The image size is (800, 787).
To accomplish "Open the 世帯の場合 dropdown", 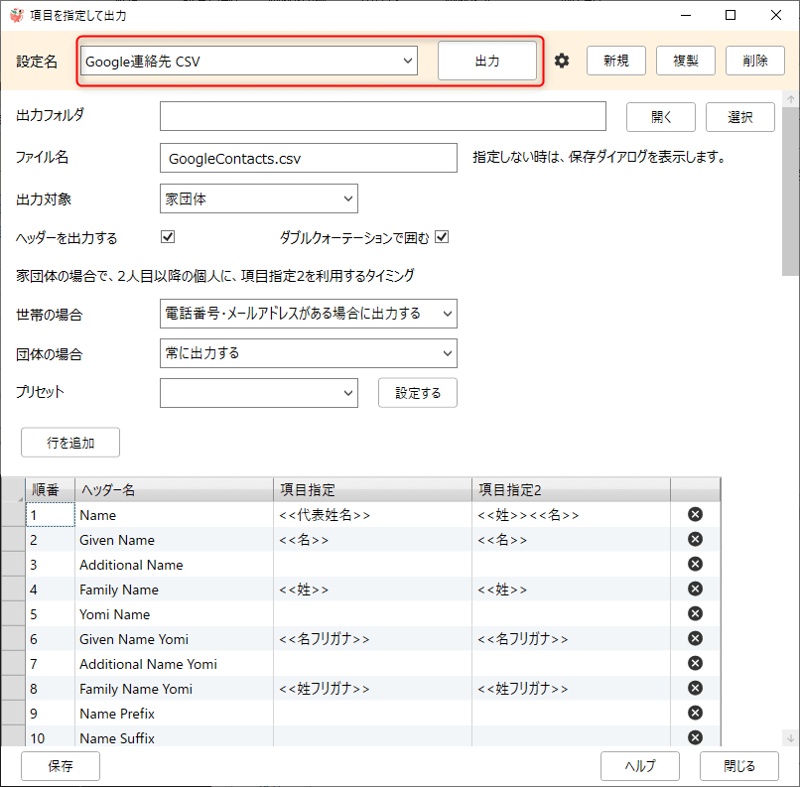I will click(x=308, y=314).
